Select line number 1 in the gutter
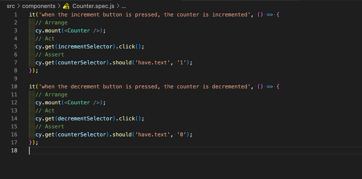 click(x=16, y=14)
